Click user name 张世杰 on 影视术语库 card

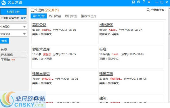pos(47,54)
